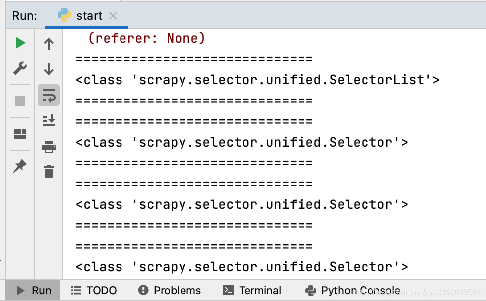This screenshot has width=486, height=301.
Task: Pin the run tab
Action: 20,166
